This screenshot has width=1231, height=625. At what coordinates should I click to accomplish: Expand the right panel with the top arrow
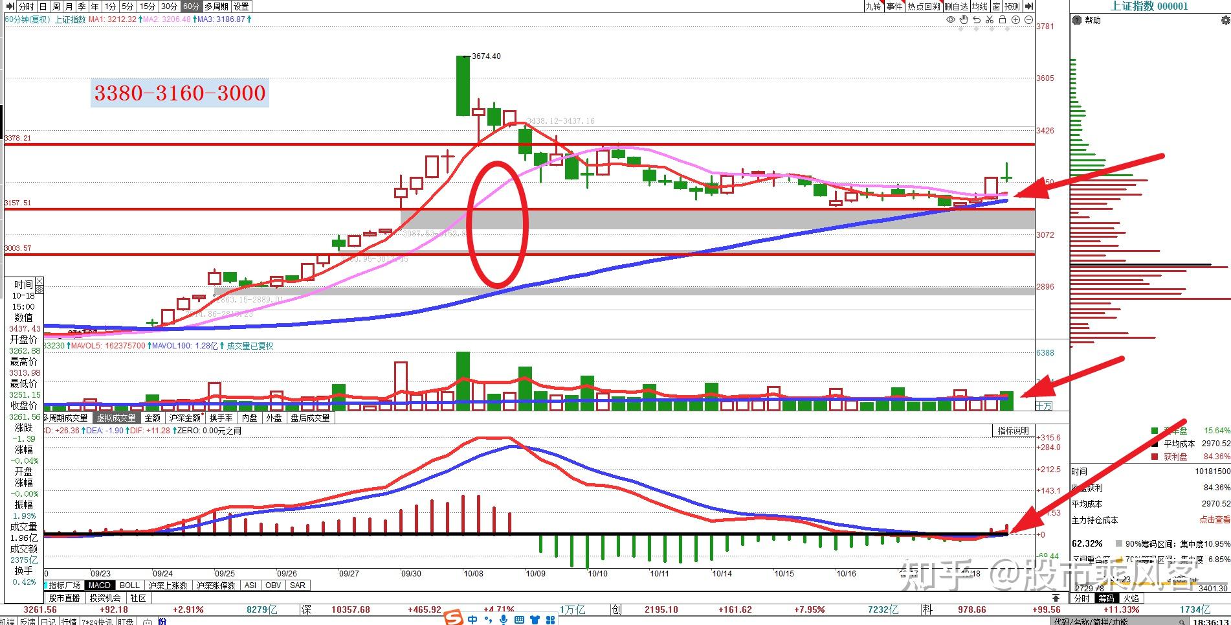(1029, 6)
